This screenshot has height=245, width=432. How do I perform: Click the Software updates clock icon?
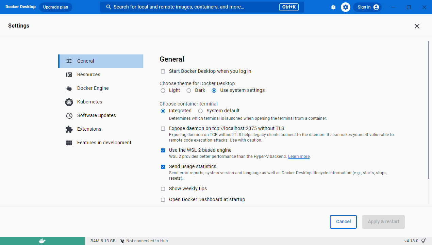[x=69, y=115]
